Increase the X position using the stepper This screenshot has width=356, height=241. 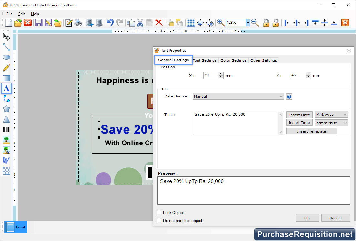(221, 74)
